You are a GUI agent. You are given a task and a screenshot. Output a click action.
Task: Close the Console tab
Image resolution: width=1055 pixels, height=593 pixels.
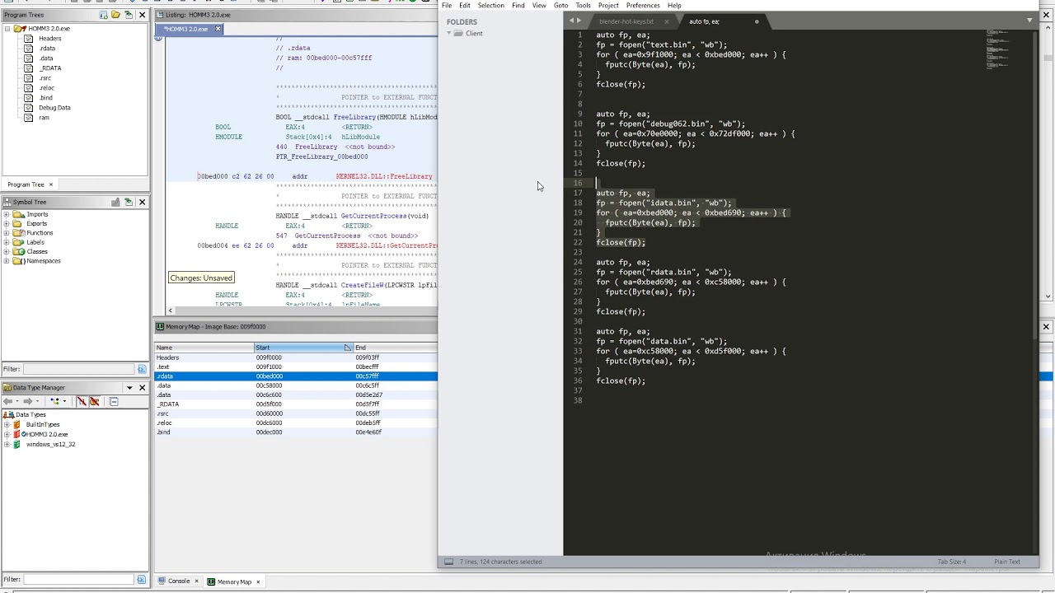(196, 581)
